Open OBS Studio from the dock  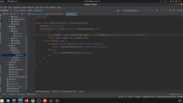[x=39, y=101]
